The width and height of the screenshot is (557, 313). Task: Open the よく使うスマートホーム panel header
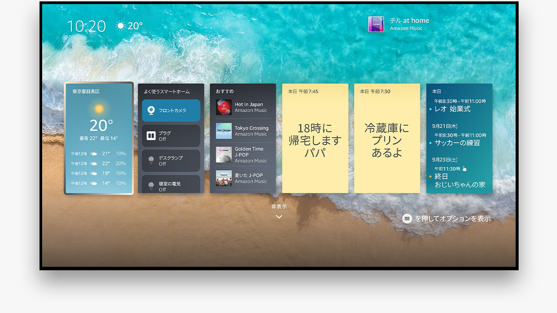tap(167, 91)
